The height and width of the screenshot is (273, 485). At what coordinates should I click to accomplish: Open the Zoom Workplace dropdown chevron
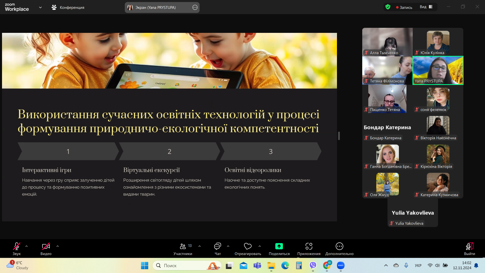point(40,7)
